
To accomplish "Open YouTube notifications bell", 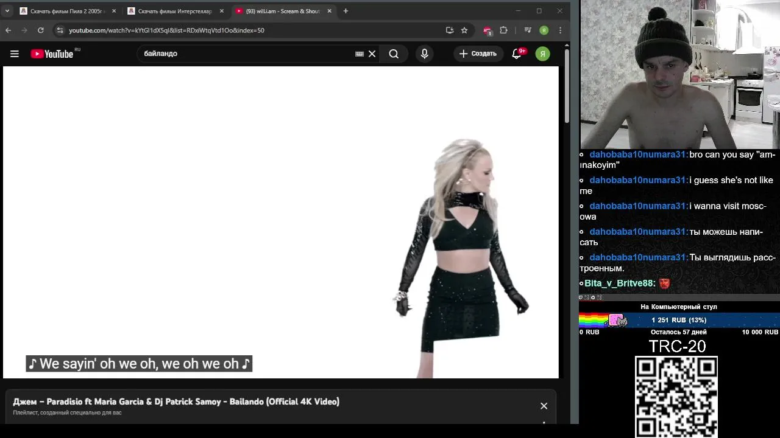I will tap(517, 54).
